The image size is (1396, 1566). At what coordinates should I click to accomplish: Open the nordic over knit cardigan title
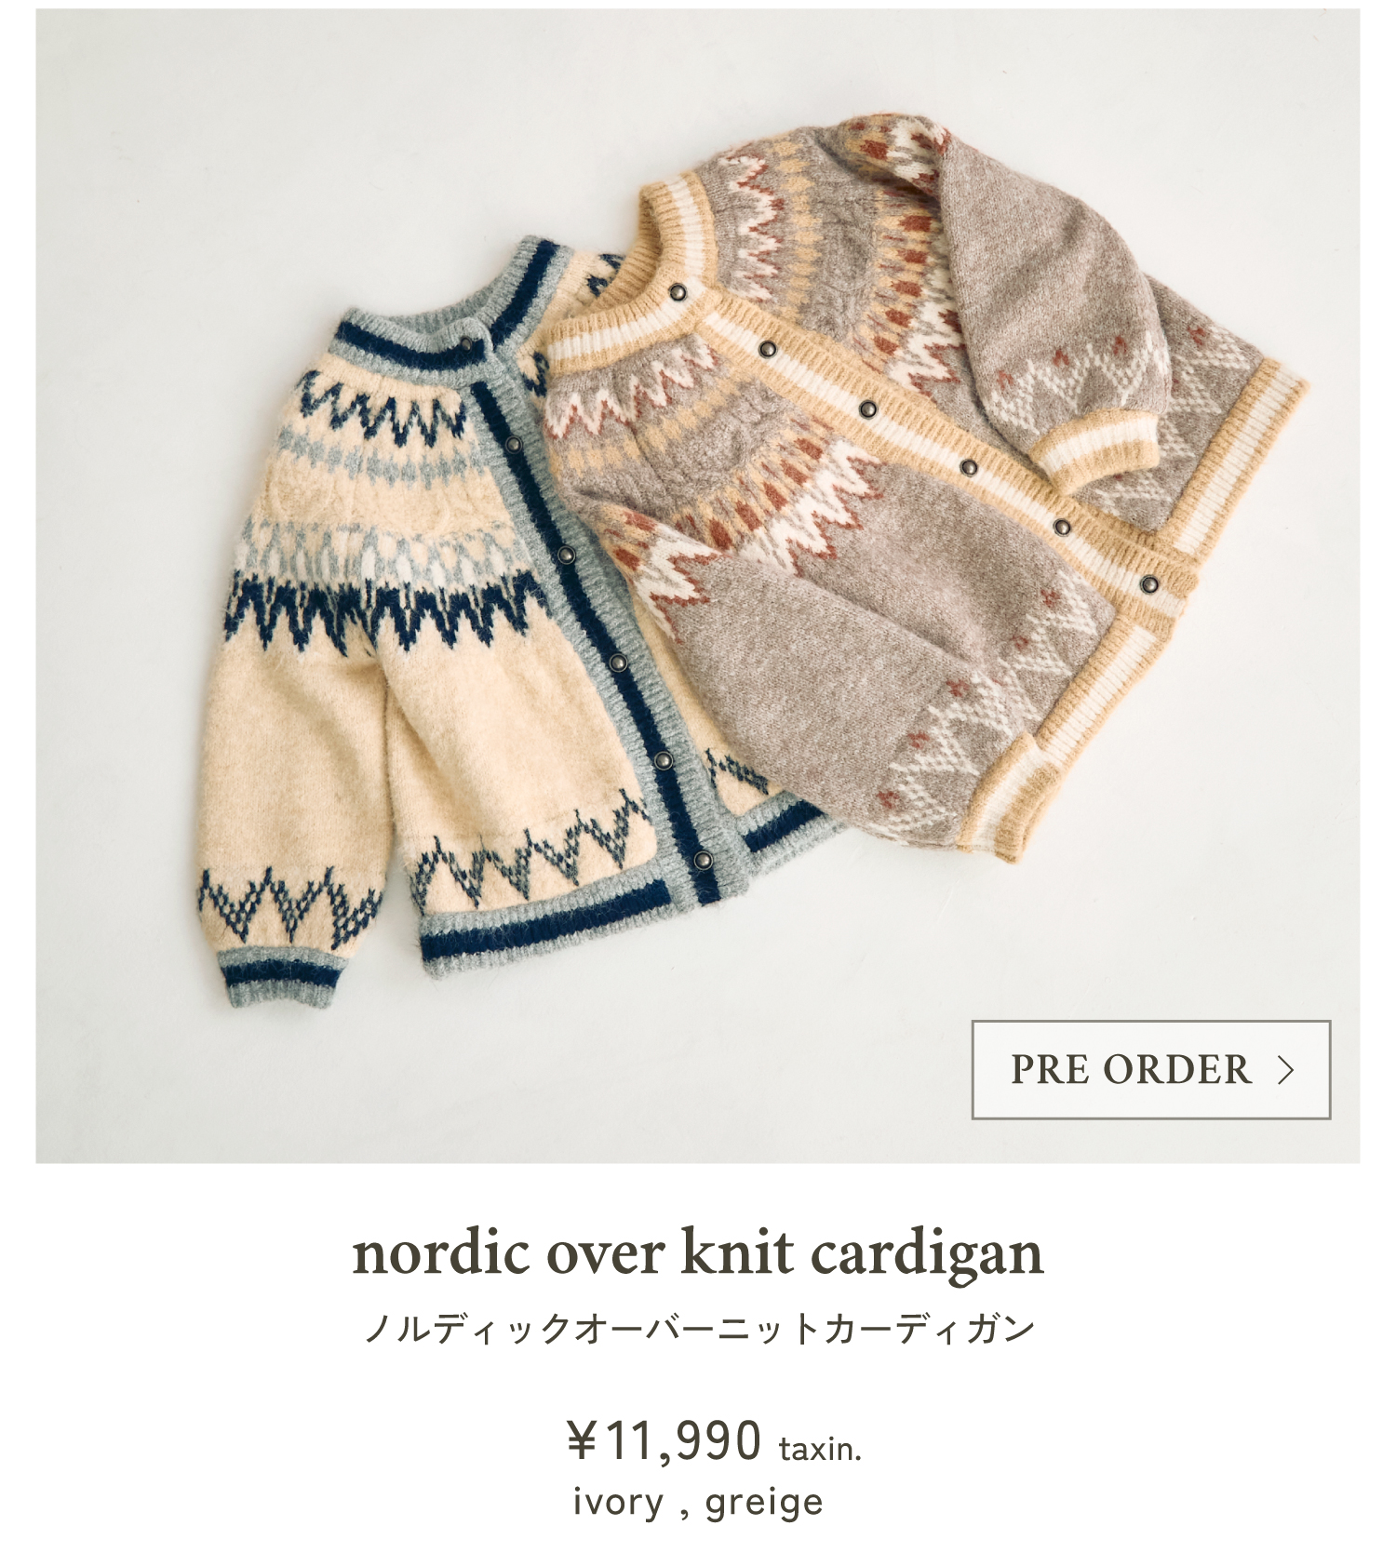coord(698,1252)
